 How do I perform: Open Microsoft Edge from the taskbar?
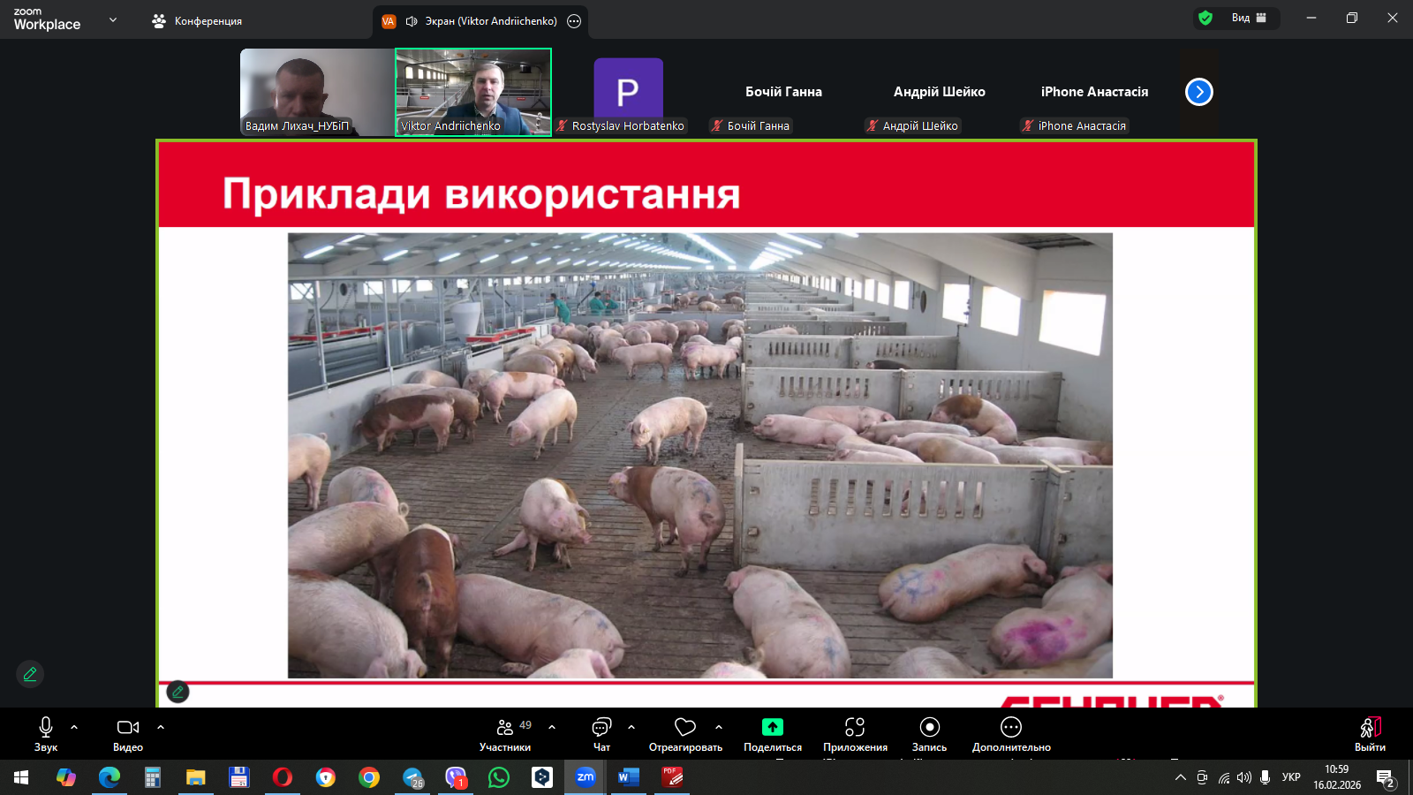(109, 777)
